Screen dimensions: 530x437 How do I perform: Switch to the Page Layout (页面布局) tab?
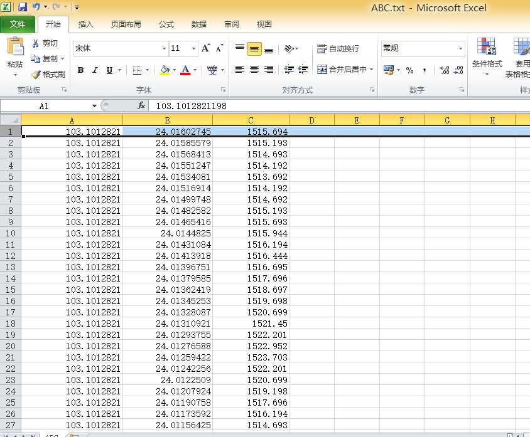(x=126, y=24)
